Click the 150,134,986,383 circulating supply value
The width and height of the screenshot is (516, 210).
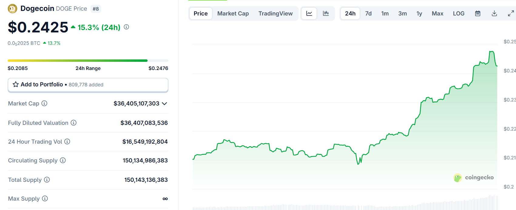click(x=145, y=160)
